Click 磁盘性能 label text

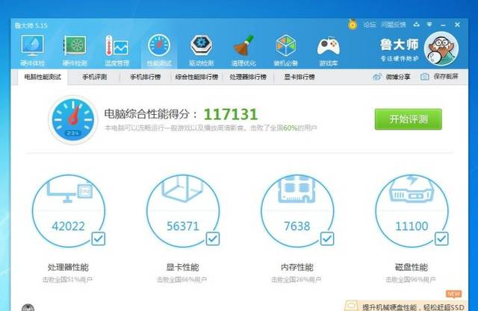pos(412,267)
